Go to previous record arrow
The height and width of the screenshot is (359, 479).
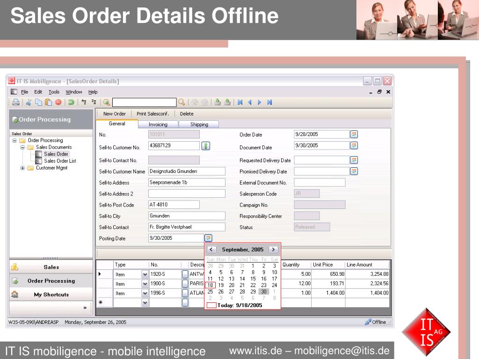pos(250,102)
